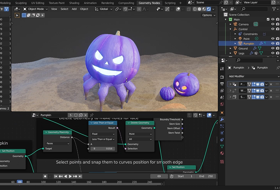Jump to the timeline's first frame
280x190 pixels.
(56, 176)
